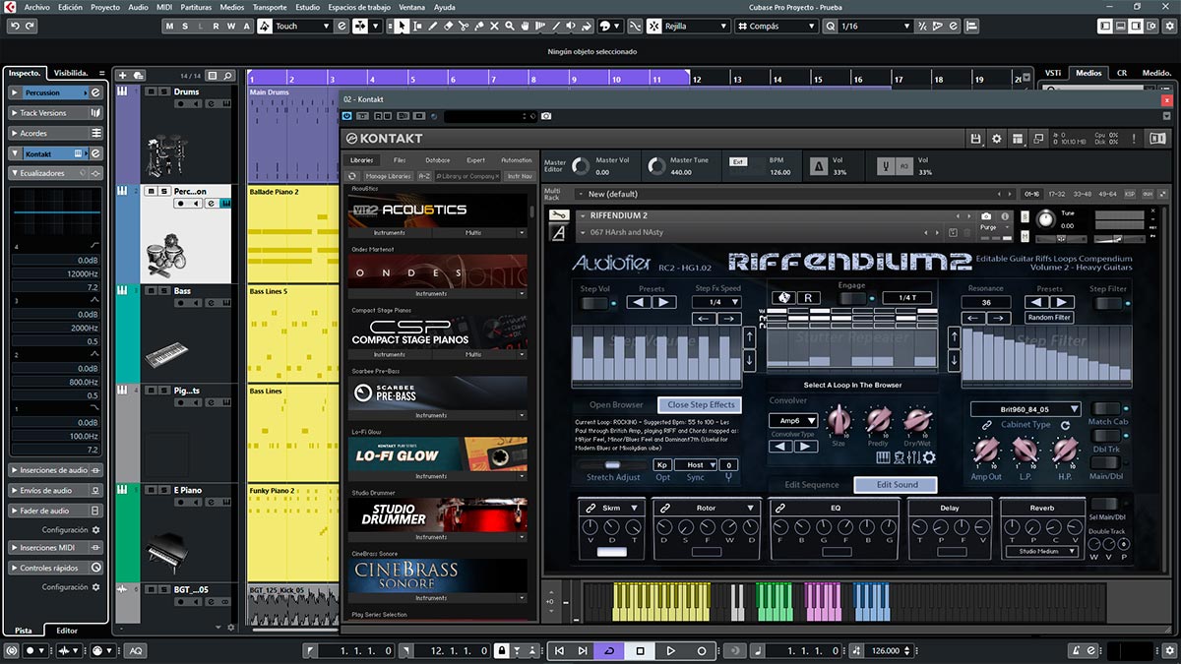Click the Random Filter button
The height and width of the screenshot is (664, 1181).
pos(1049,318)
